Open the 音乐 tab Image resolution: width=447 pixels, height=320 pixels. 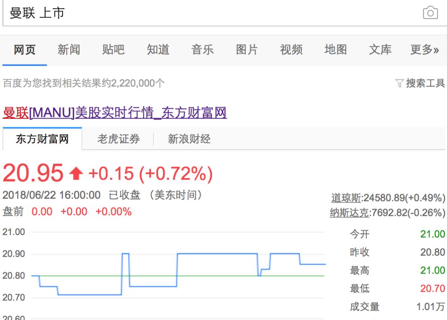(x=202, y=50)
